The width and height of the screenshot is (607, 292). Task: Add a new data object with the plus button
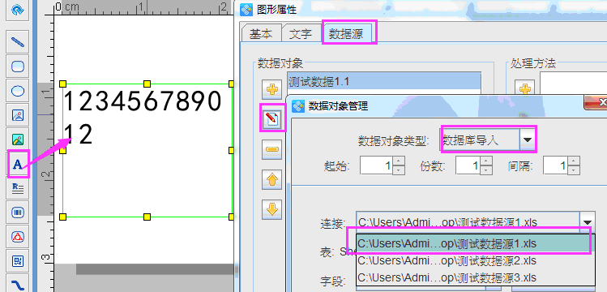coord(271,90)
